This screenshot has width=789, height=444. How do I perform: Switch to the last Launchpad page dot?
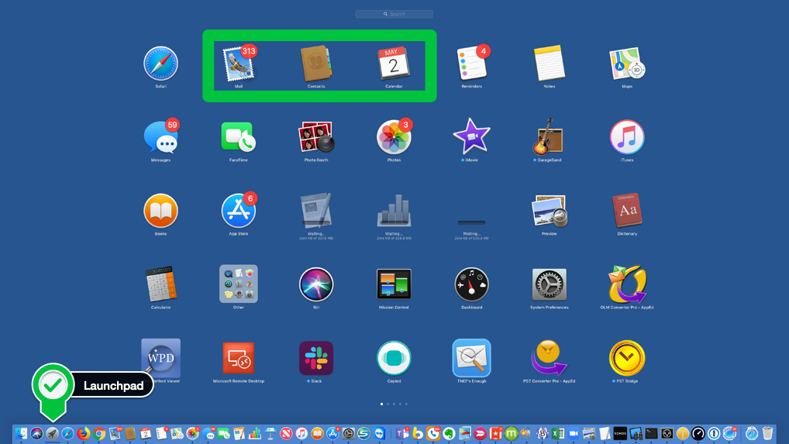pos(407,404)
